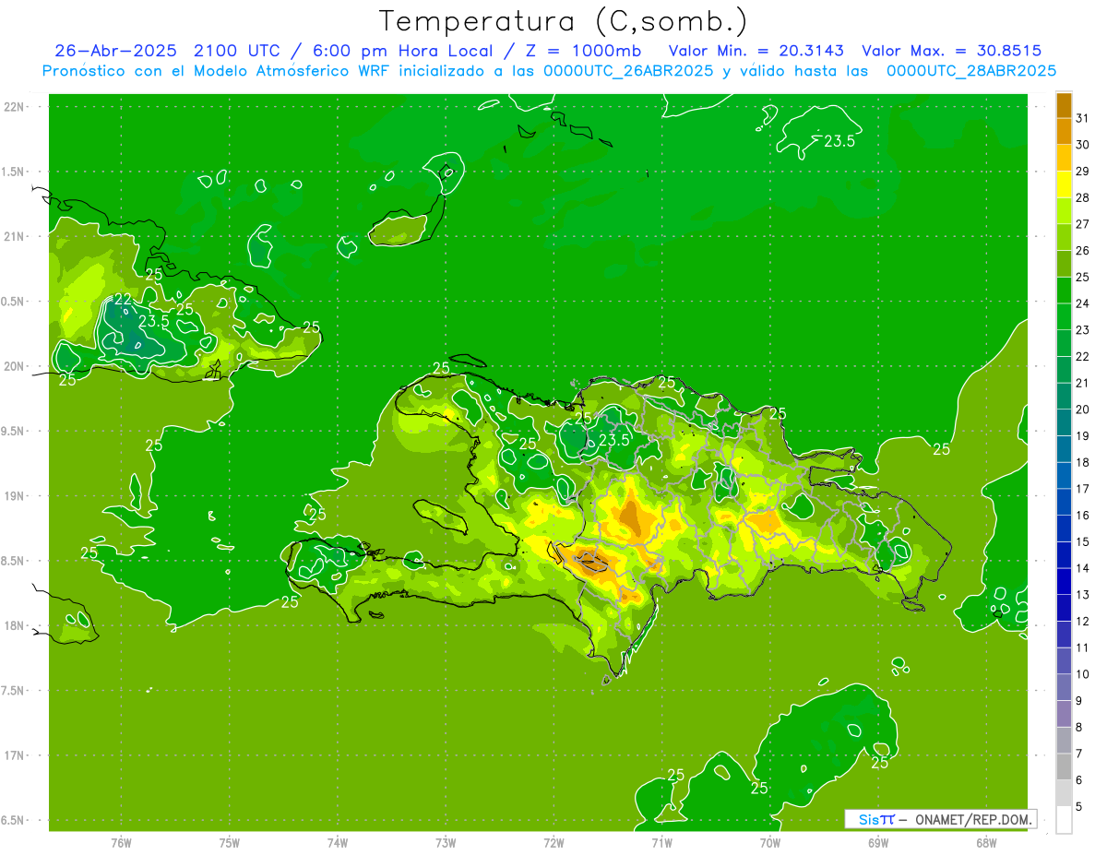Click the '15' label on the color scale
This screenshot has height=855, width=1107.
[1083, 541]
